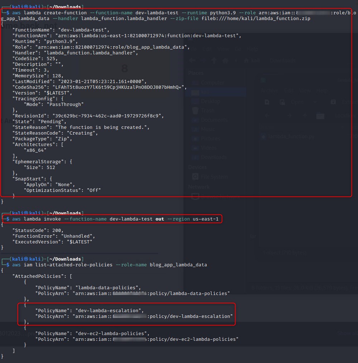Click the "TracingConfig": { line
Screen dimensions: 358x363
coord(38,98)
